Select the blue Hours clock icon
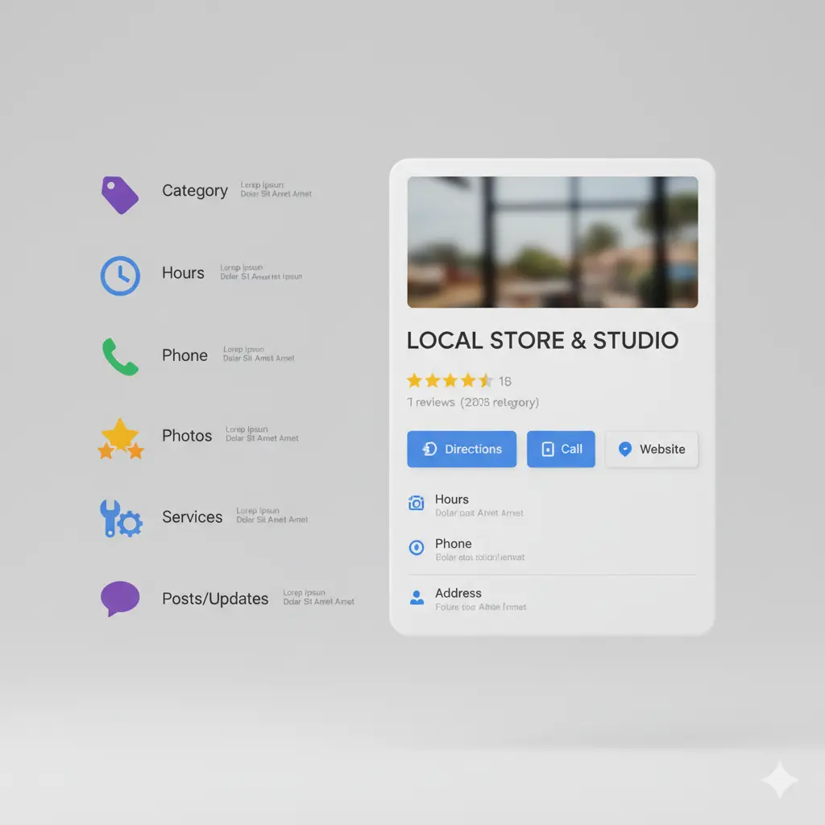This screenshot has height=825, width=825. point(120,274)
